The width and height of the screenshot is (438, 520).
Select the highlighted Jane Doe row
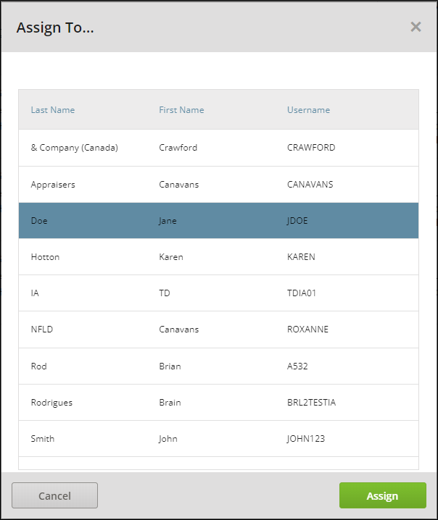coord(218,221)
